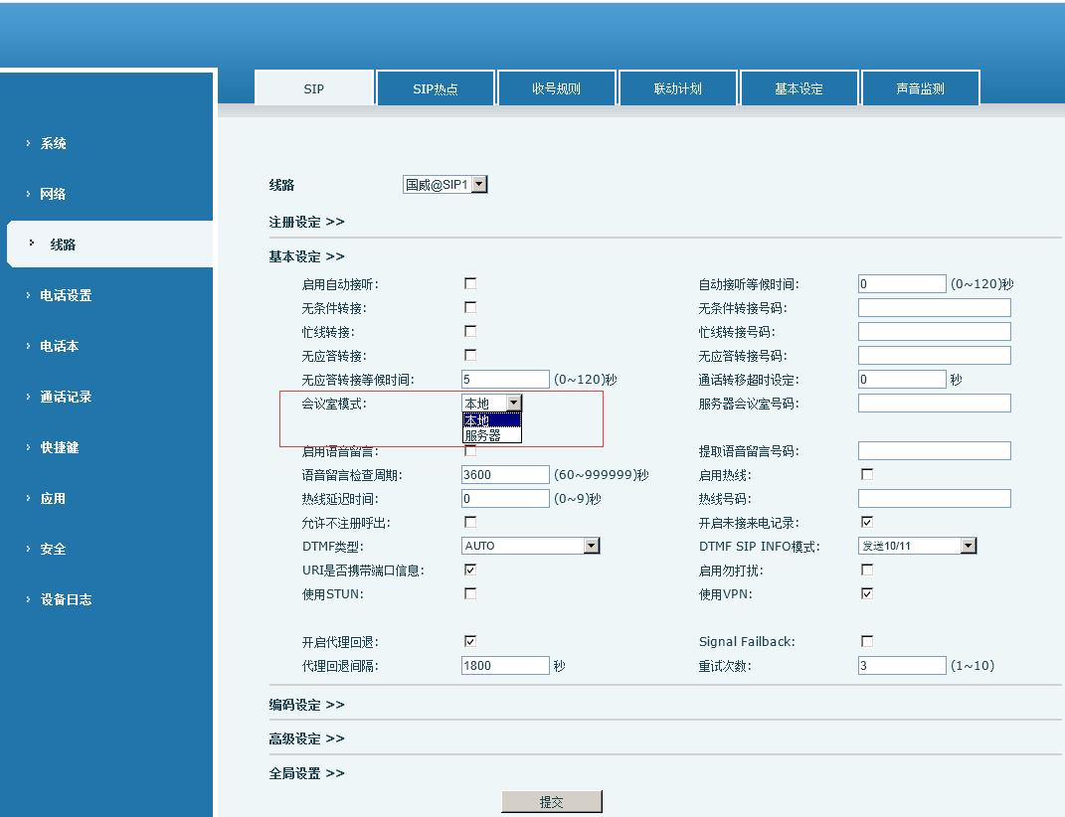
Task: Open 设备日志 in the sidebar
Action: pyautogui.click(x=66, y=599)
